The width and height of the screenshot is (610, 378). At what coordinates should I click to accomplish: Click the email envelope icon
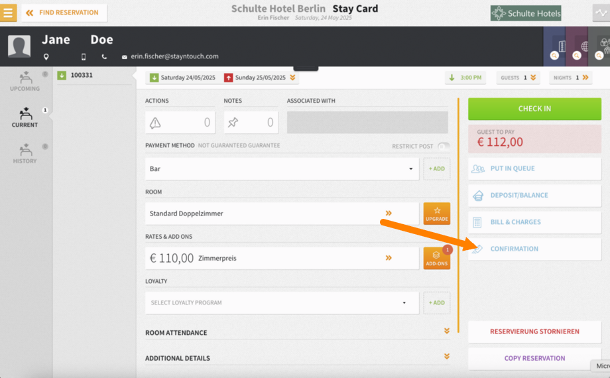tap(125, 57)
